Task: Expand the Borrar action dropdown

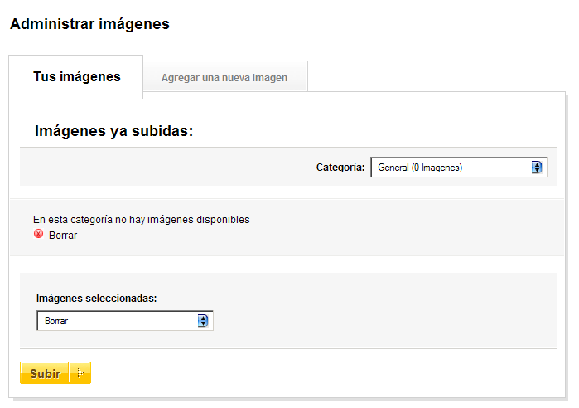Action: pyautogui.click(x=125, y=320)
